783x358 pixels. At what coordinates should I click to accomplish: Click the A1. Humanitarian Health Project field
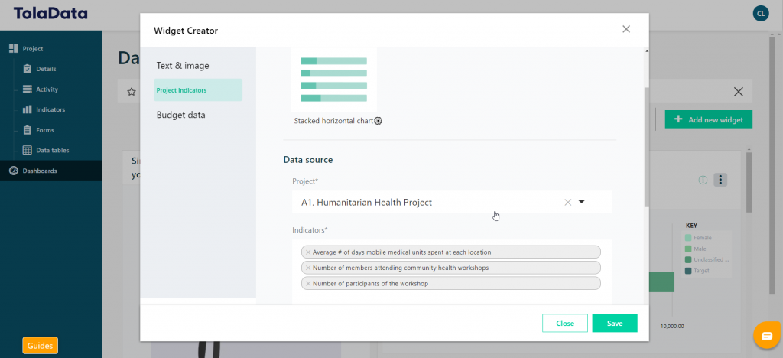click(x=452, y=202)
